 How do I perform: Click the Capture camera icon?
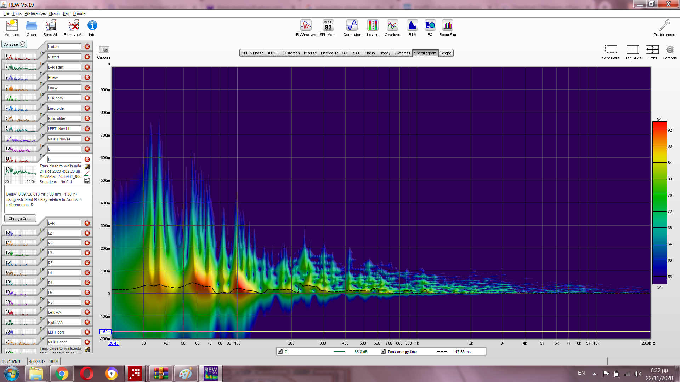tap(104, 50)
